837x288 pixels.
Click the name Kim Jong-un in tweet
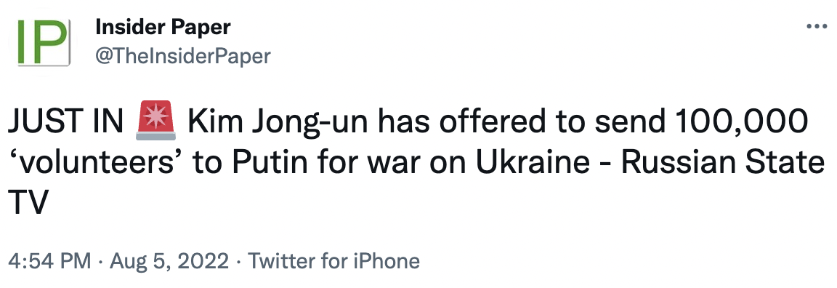(280, 123)
